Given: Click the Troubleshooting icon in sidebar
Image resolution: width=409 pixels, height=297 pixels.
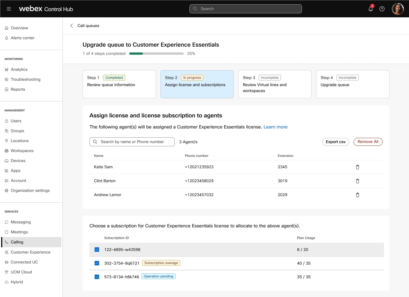Looking at the screenshot, I should point(7,80).
